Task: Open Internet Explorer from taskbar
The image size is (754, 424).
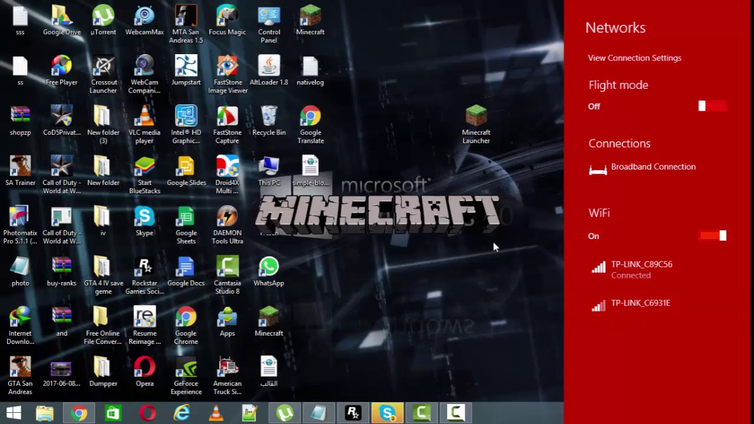Action: coord(181,413)
